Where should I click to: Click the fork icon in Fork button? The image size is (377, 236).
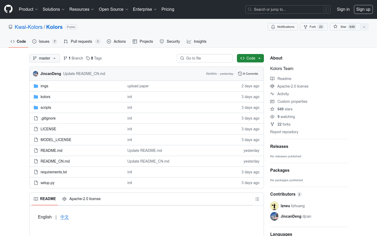coord(306,27)
